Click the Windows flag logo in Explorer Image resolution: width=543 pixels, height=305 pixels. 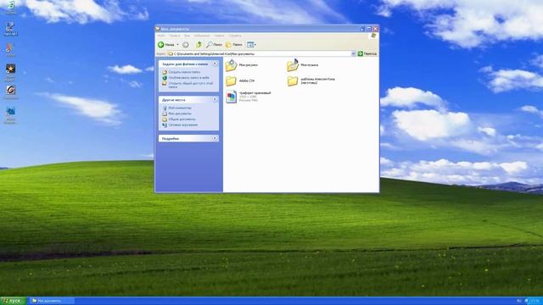(x=373, y=36)
